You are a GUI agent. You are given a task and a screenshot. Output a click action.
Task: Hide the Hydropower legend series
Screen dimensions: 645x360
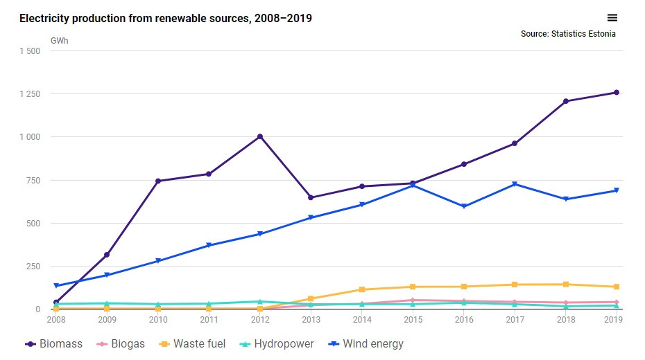click(x=283, y=344)
